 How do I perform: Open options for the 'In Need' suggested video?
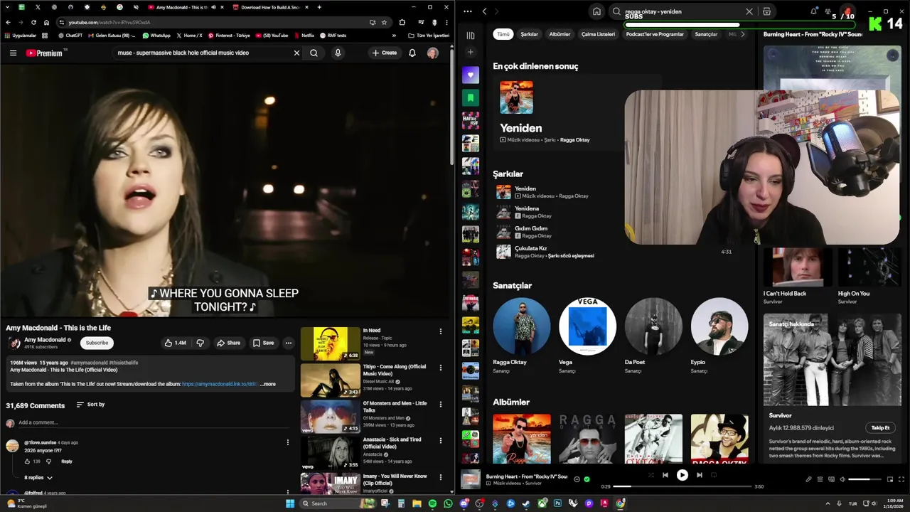[x=440, y=331]
